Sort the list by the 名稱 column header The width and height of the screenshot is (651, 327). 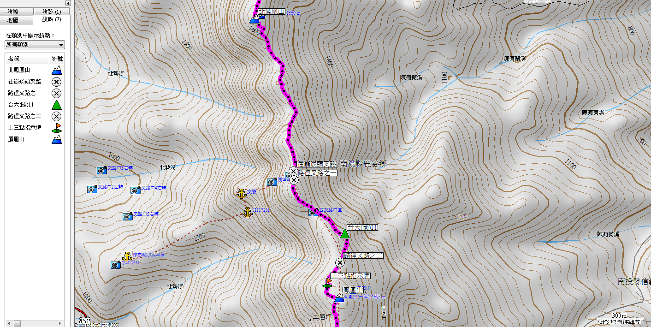tap(27, 59)
